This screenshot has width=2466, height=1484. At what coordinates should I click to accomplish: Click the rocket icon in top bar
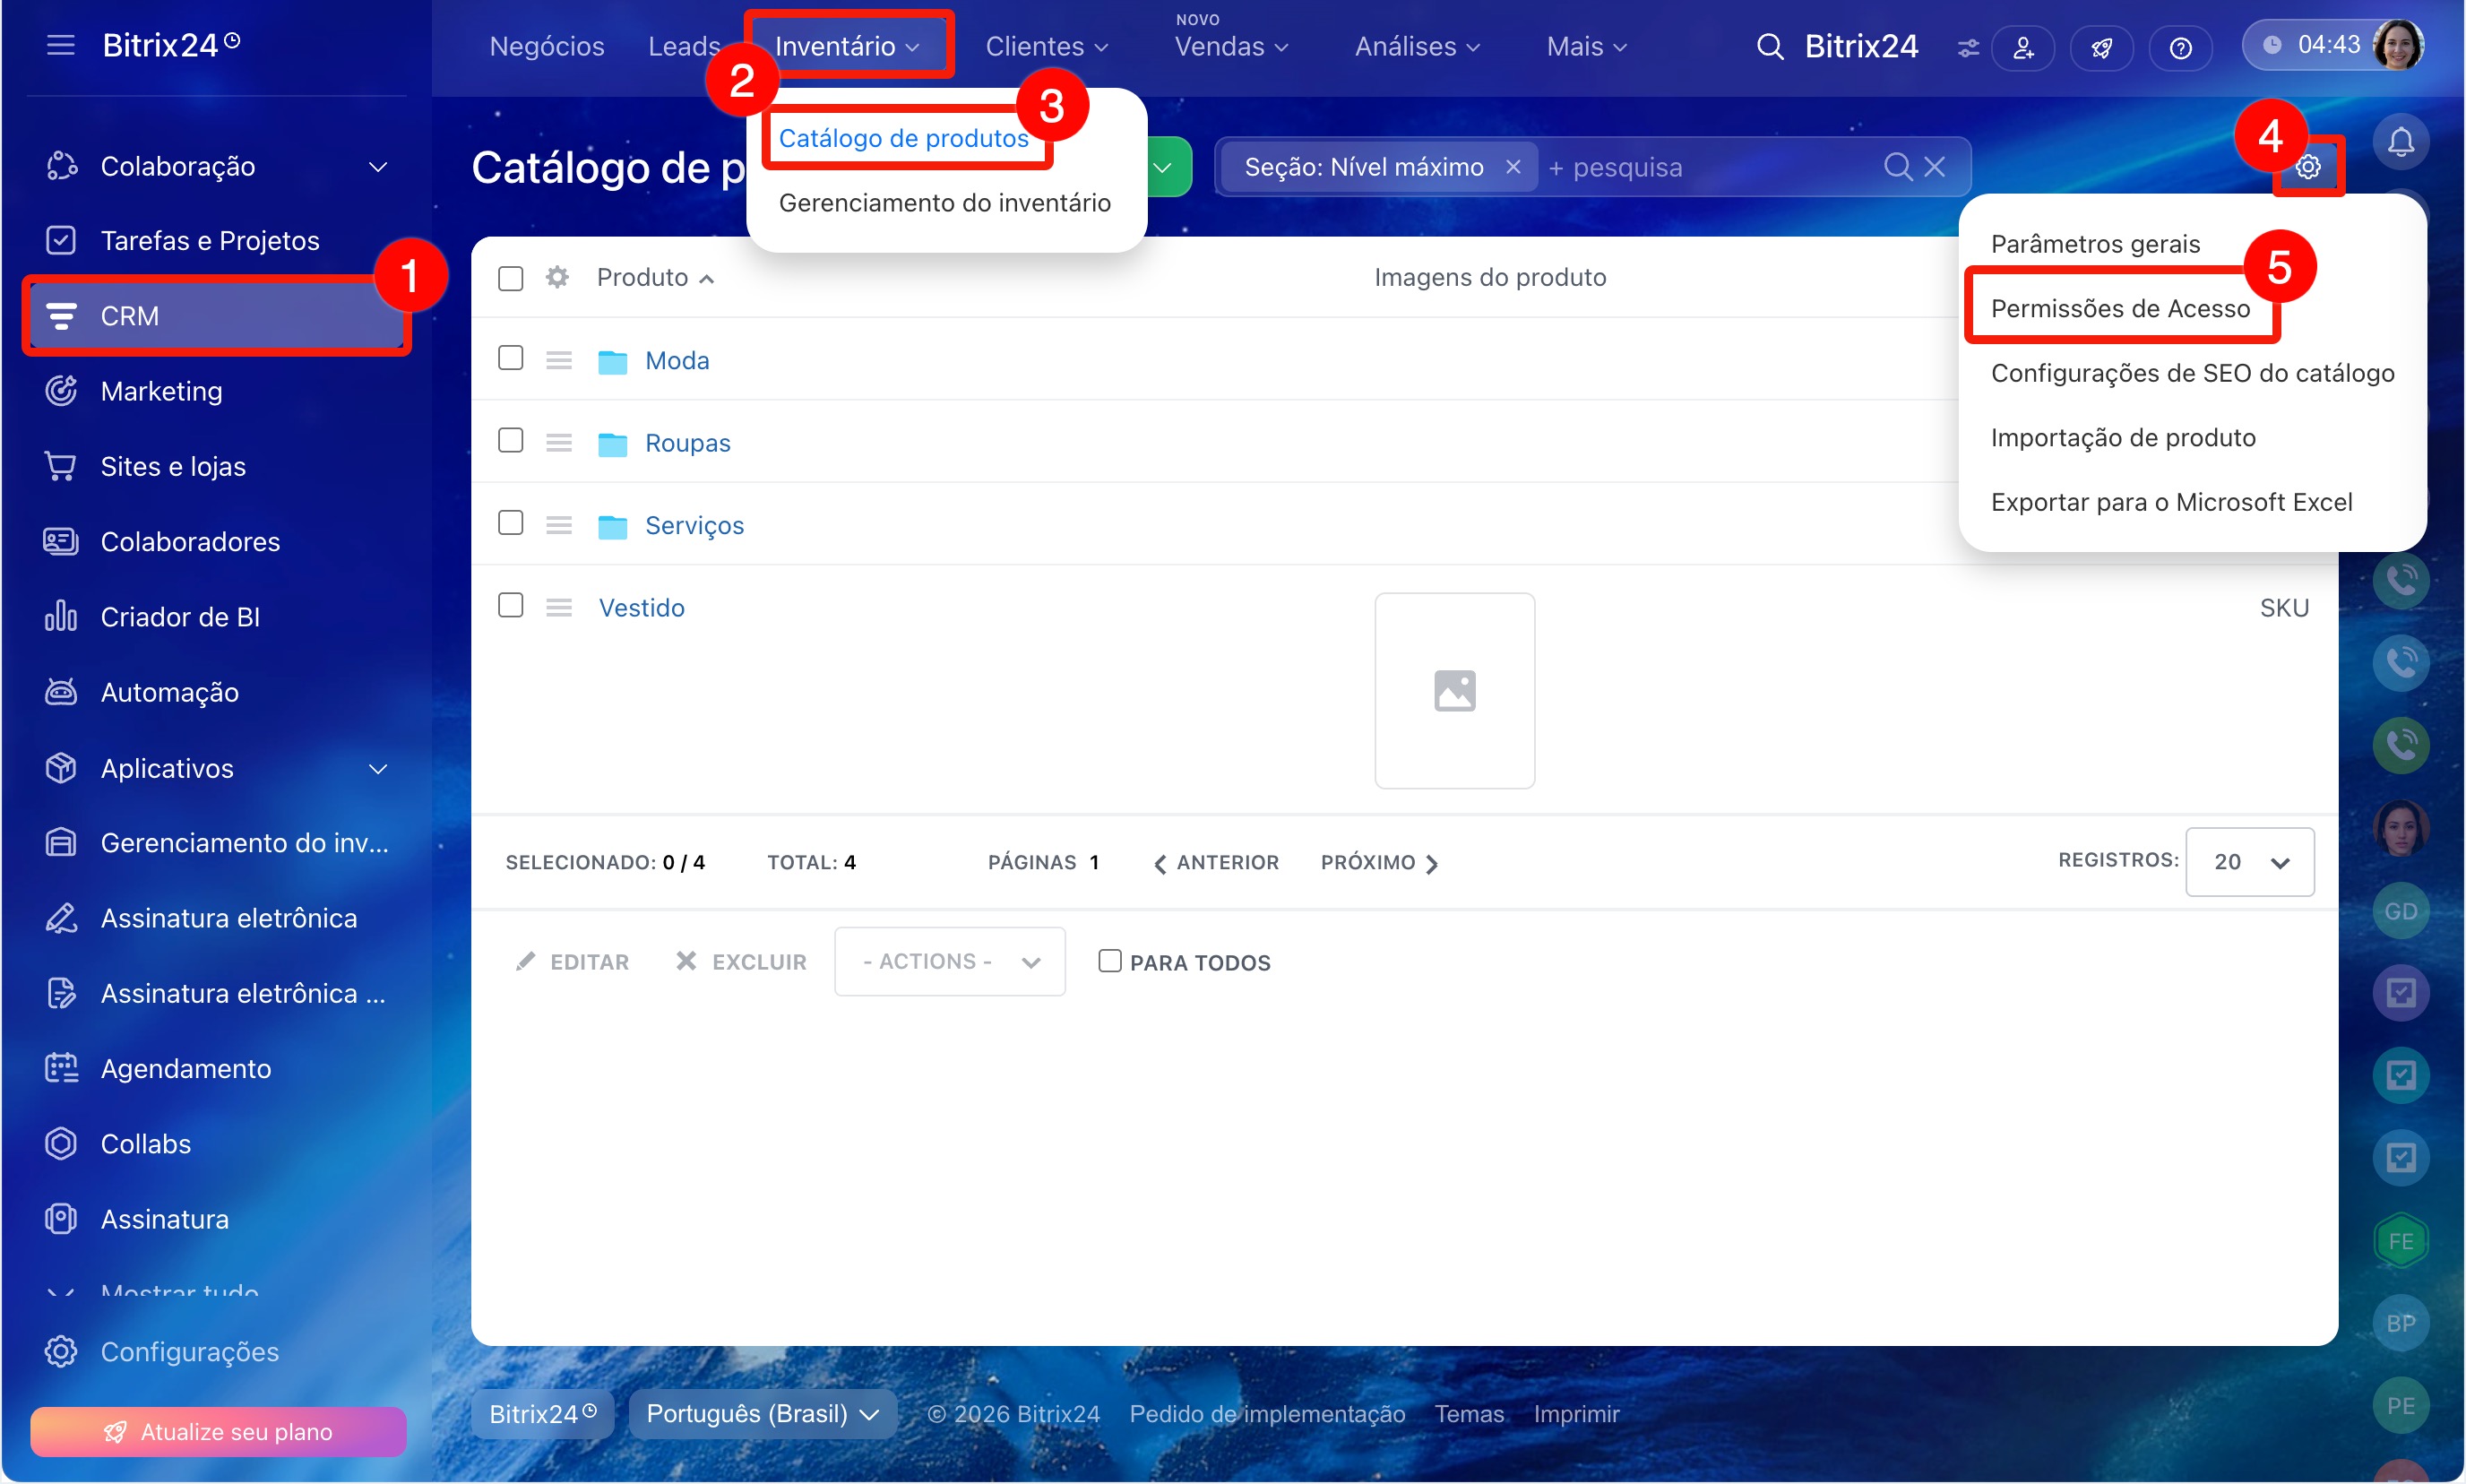pos(2101,48)
